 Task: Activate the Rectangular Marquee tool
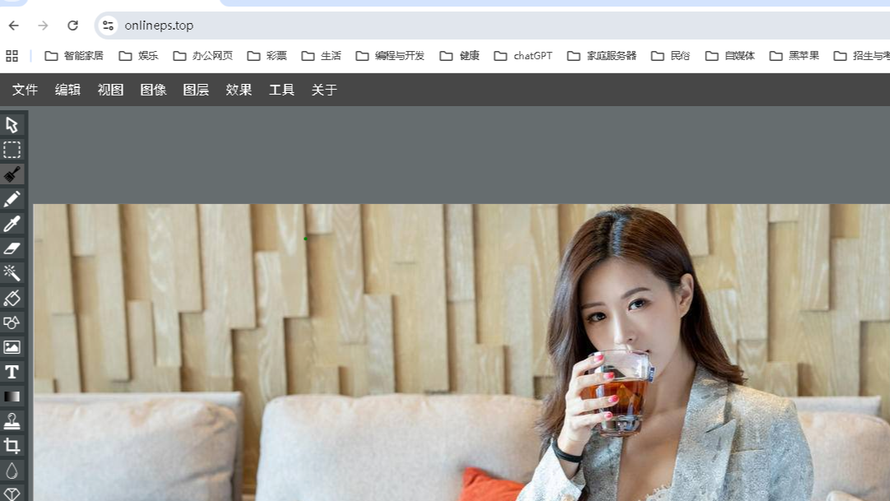click(12, 150)
